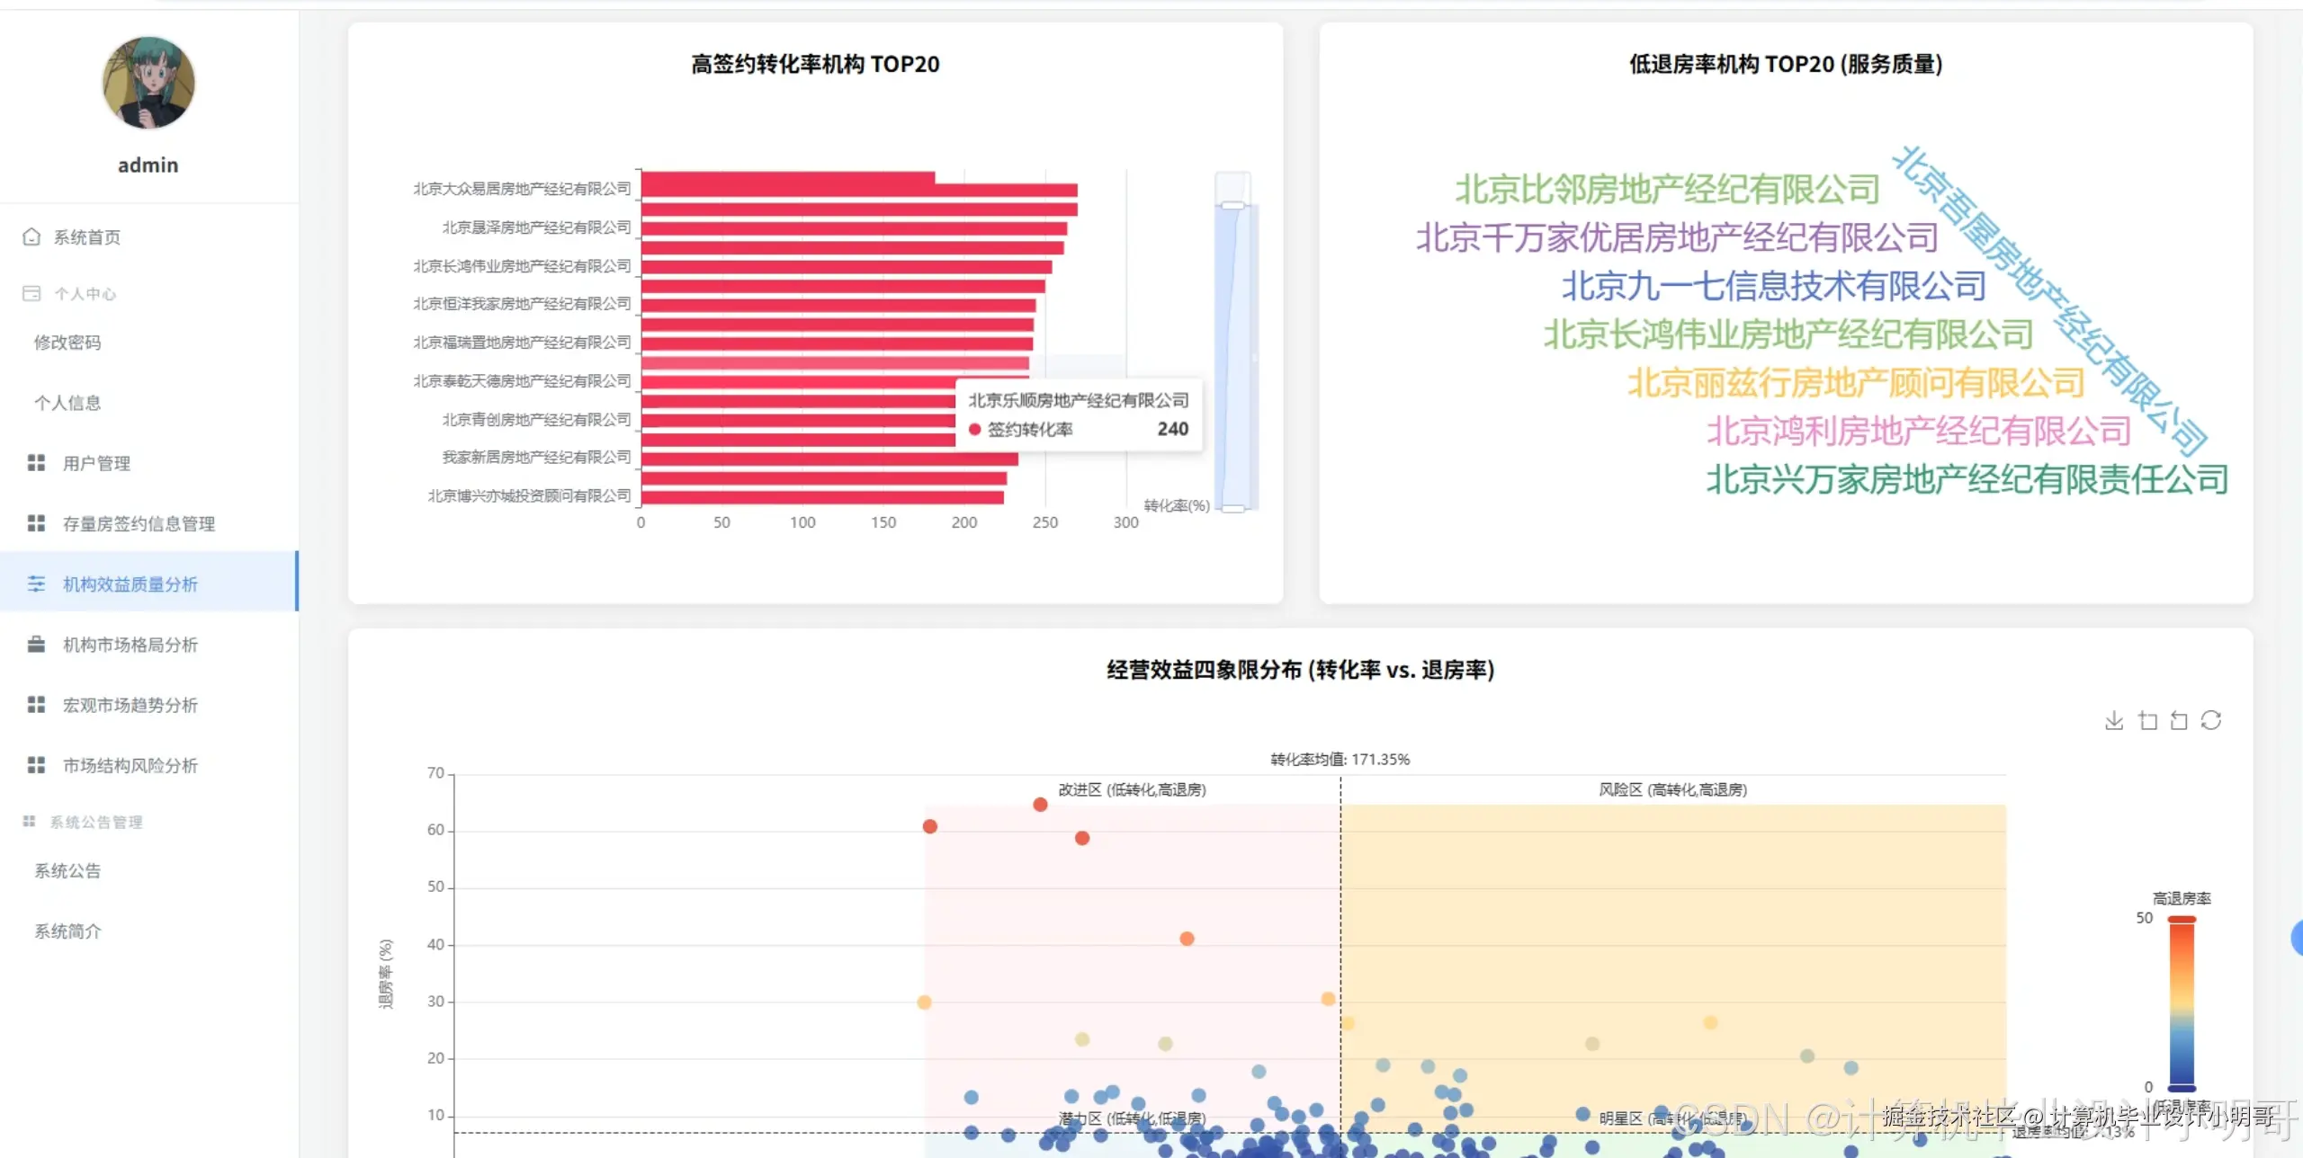The image size is (2303, 1158).
Task: Open the 个人信息 page
Action: (67, 403)
